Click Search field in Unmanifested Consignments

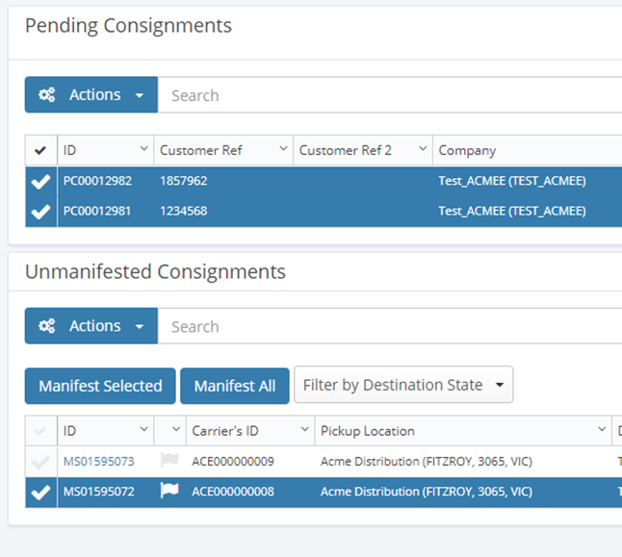pos(385,326)
